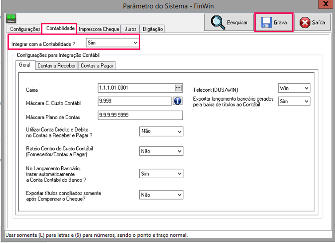Click the Pesquisar magnifier button
The height and width of the screenshot is (243, 335).
tap(229, 22)
